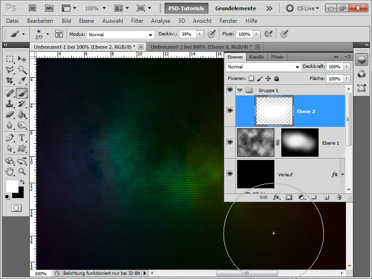This screenshot has height=279, width=372.
Task: Lock transparent pixels in Fixieren row
Action: [251, 79]
